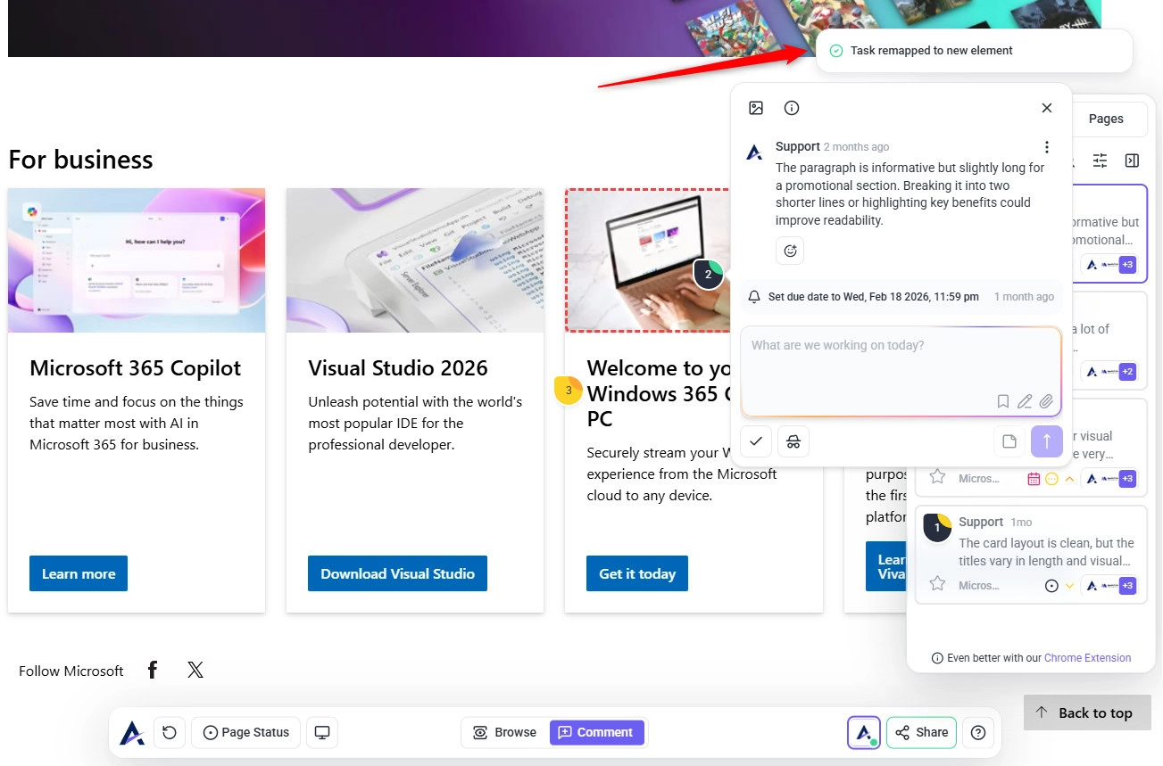
Task: Open the three-dot menu on Support's comment
Action: point(1047,147)
